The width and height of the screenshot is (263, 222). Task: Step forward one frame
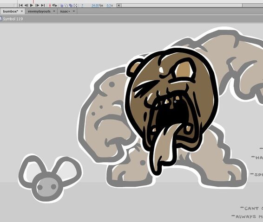pyautogui.click(x=37, y=6)
